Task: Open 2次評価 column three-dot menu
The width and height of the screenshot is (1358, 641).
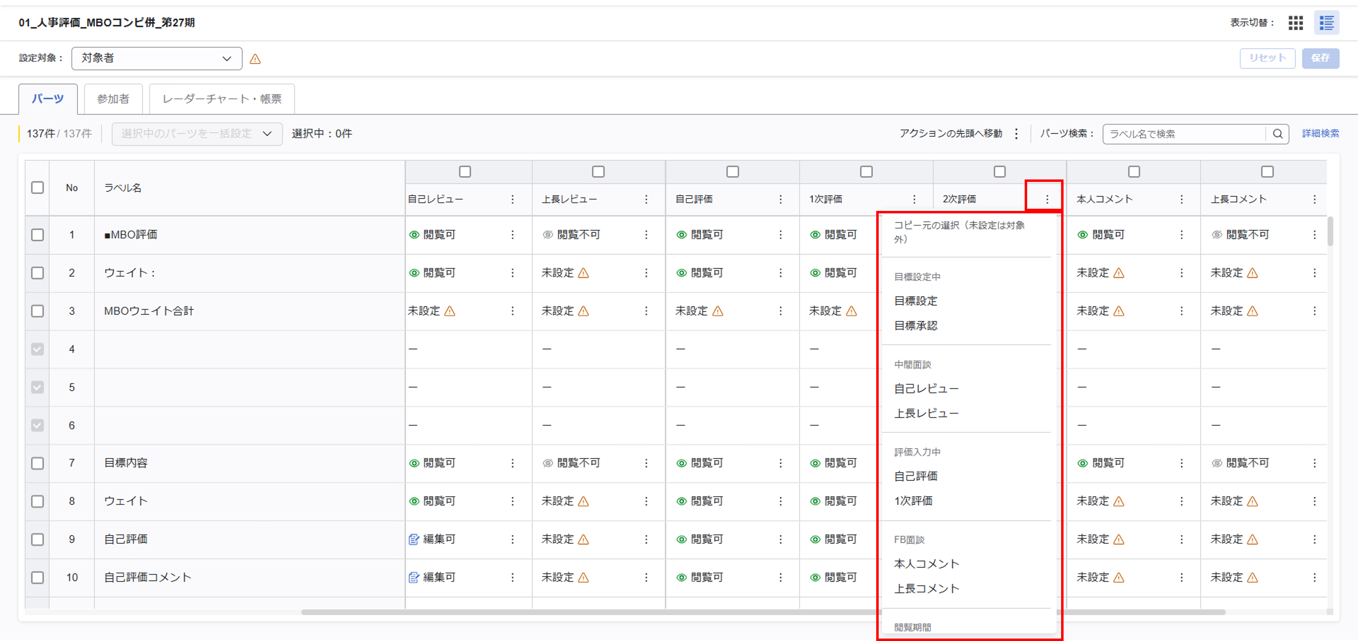Action: point(1047,199)
